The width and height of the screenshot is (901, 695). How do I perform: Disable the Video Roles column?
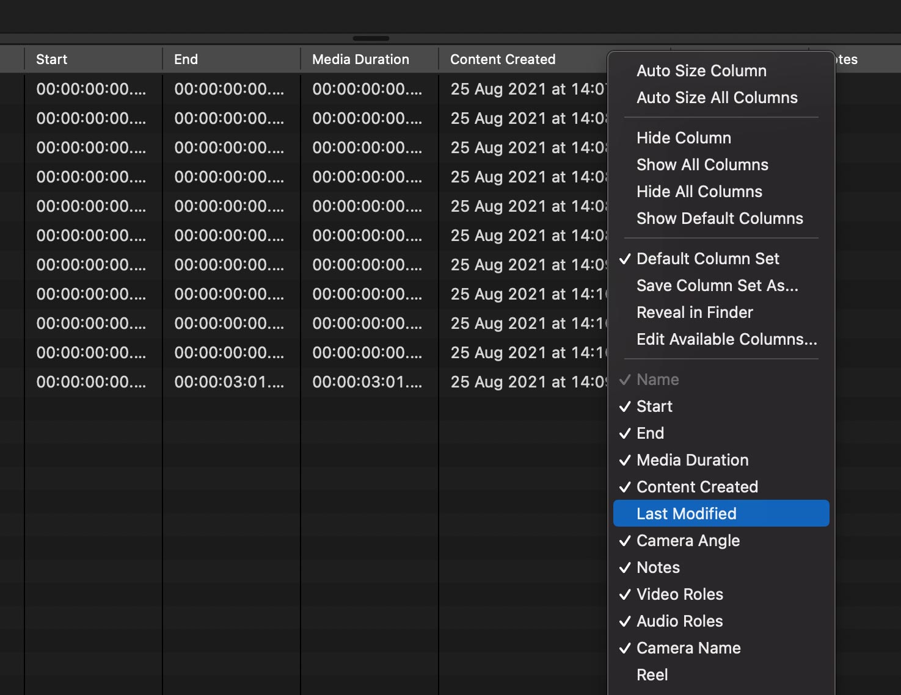coord(721,594)
